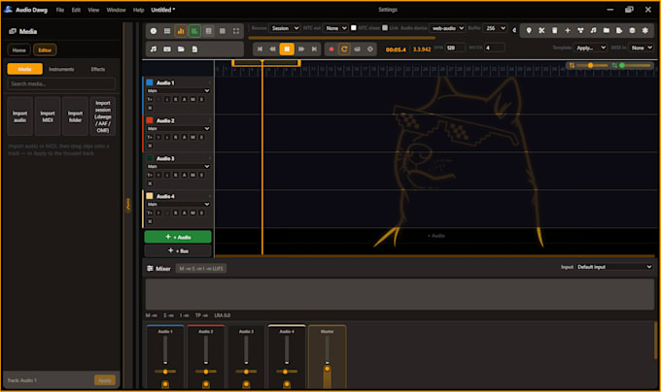Click the list view icon in view toolbar
This screenshot has height=392, width=661.
pyautogui.click(x=167, y=31)
